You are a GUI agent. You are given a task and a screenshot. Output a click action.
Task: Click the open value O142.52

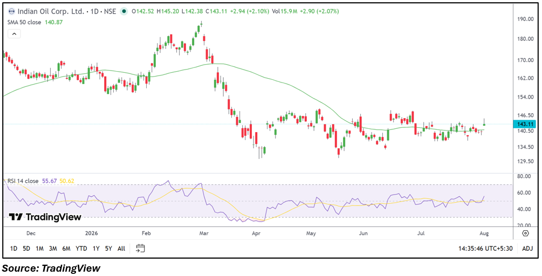(x=143, y=11)
